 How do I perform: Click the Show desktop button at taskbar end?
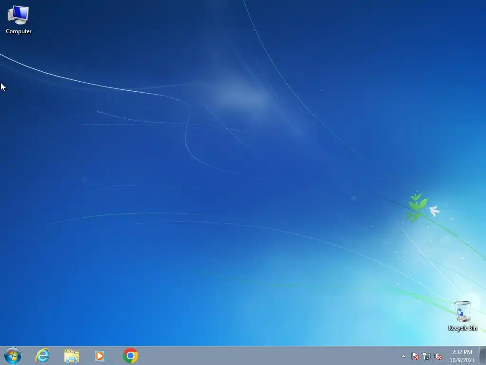[x=483, y=355]
